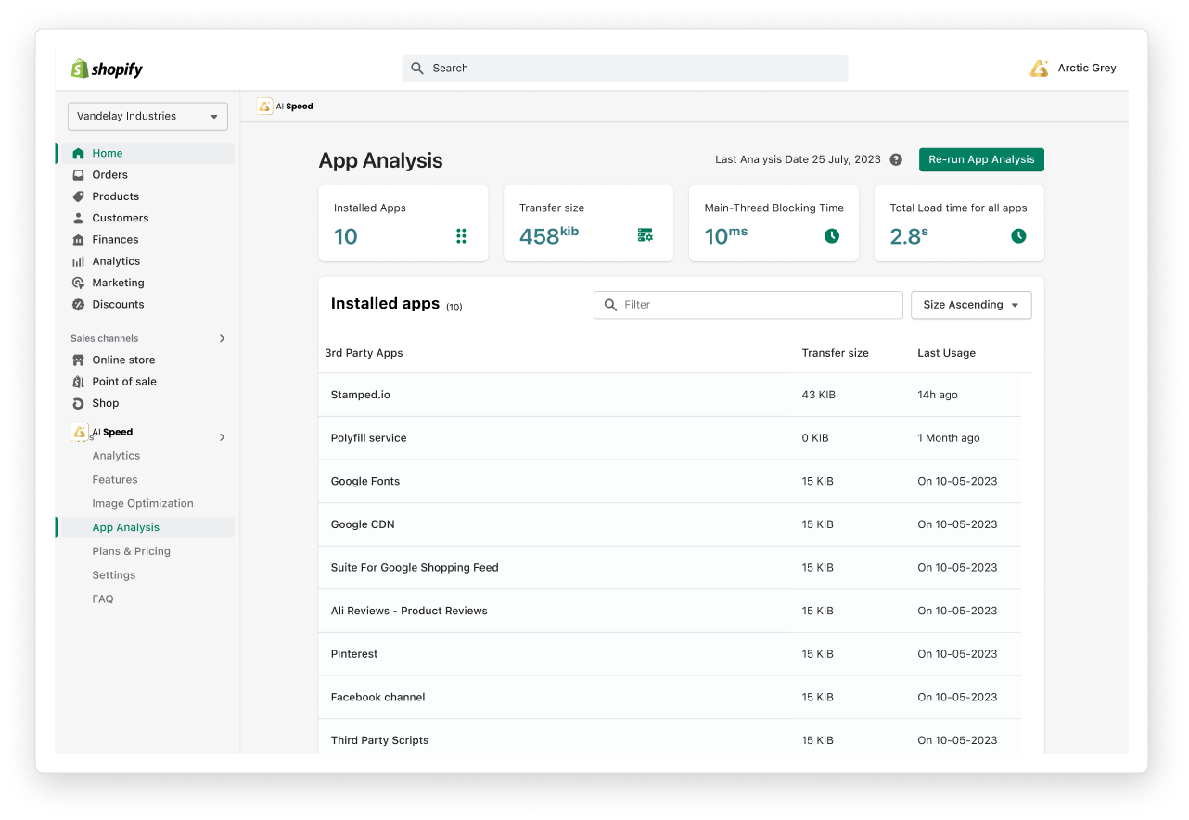Click the Online store icon
1189x820 pixels.
(x=78, y=360)
